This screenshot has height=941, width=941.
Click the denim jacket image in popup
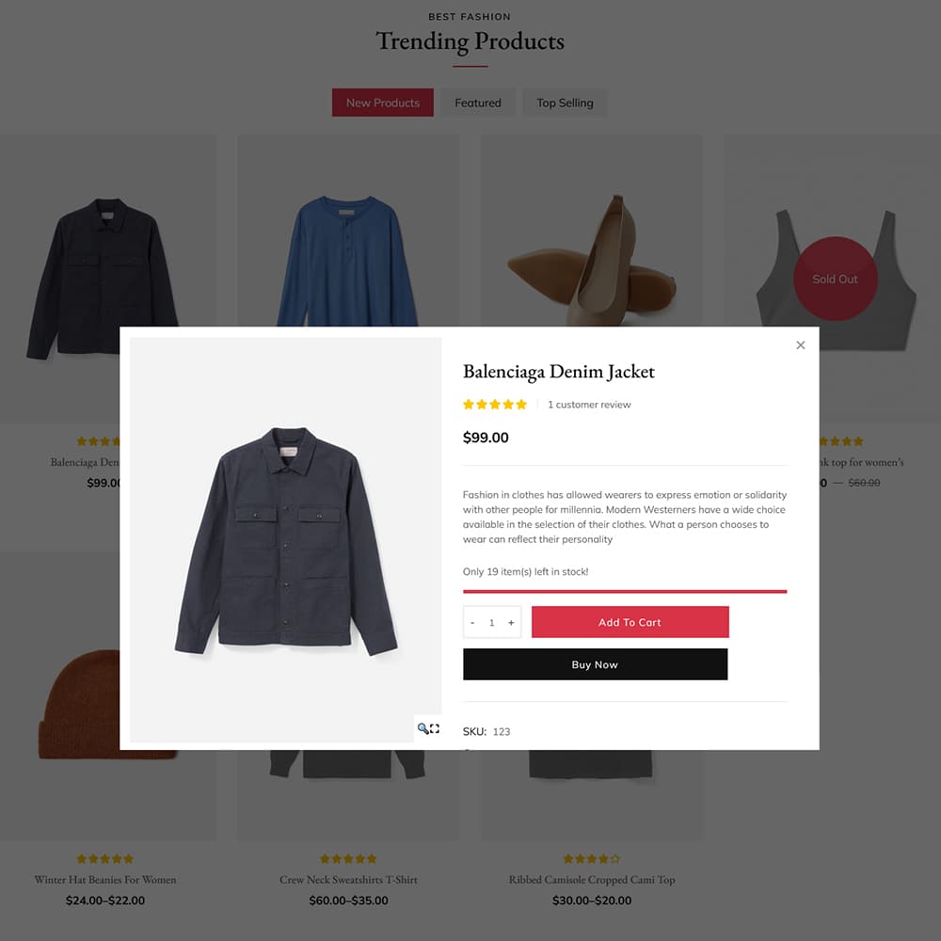coord(286,539)
